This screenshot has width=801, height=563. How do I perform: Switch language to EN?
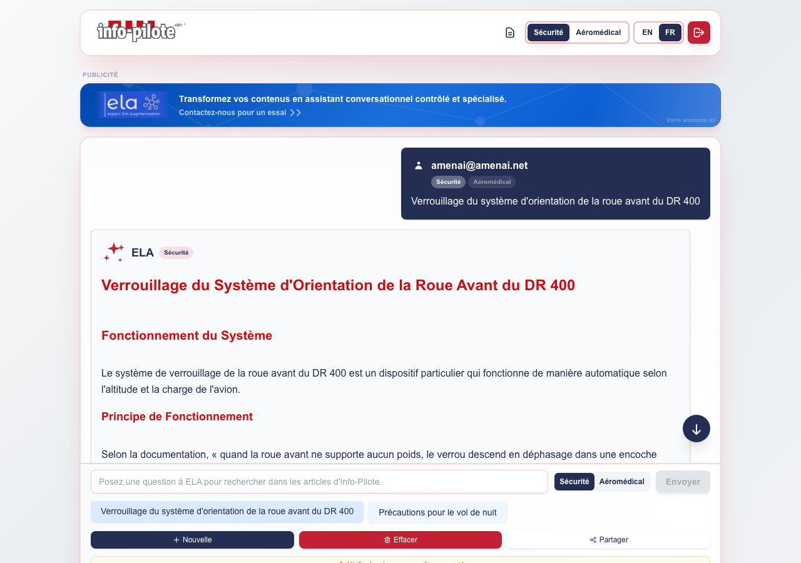tap(647, 33)
